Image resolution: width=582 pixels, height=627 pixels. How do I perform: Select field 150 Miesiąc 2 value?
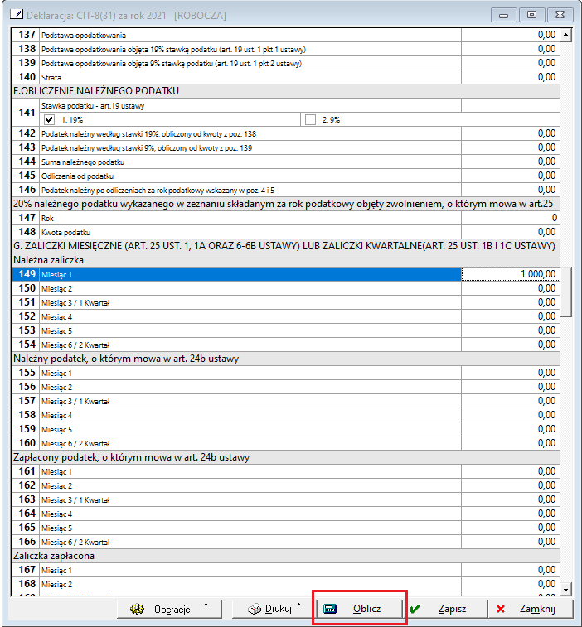[x=511, y=288]
